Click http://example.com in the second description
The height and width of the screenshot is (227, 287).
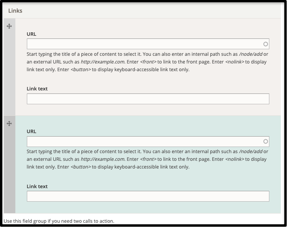pos(102,159)
